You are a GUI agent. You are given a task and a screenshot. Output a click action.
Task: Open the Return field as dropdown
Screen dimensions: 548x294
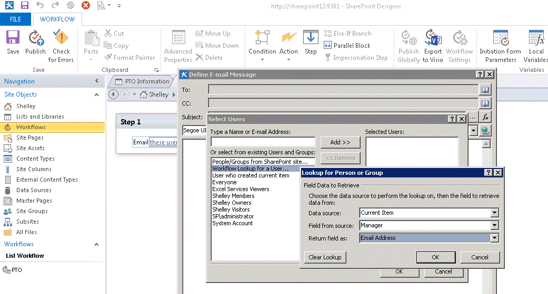(494, 238)
